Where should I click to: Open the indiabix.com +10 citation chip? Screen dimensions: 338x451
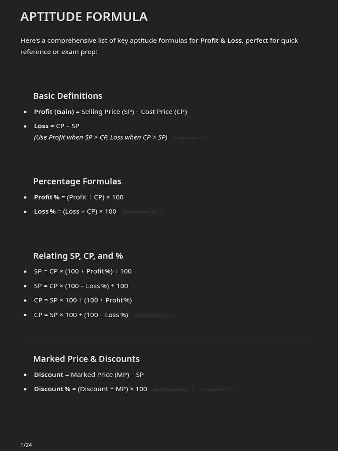point(190,138)
